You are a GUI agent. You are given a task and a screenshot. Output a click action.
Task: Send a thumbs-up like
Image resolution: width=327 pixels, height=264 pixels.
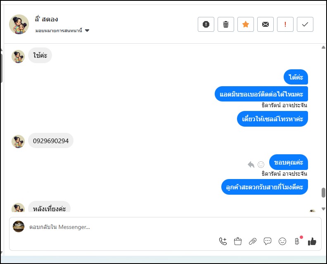(x=312, y=241)
